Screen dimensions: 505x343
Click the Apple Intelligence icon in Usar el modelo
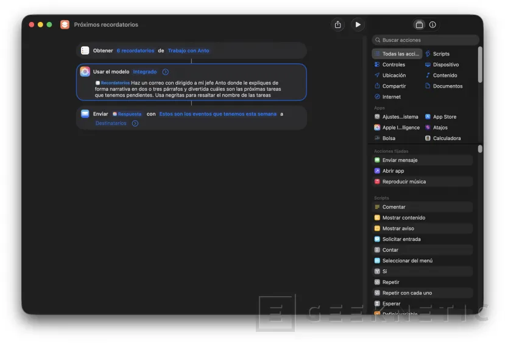pyautogui.click(x=85, y=72)
